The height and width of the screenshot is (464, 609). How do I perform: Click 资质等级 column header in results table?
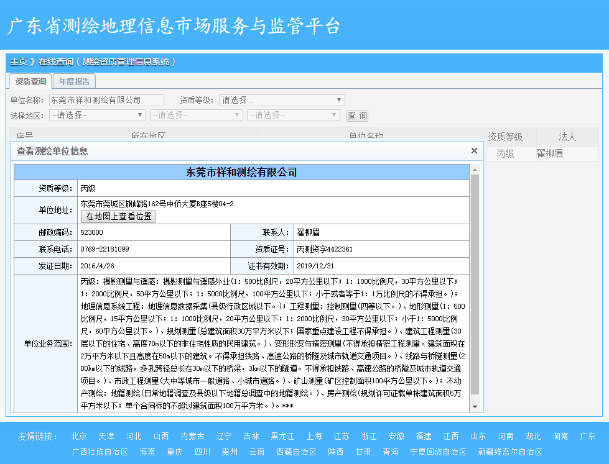505,137
